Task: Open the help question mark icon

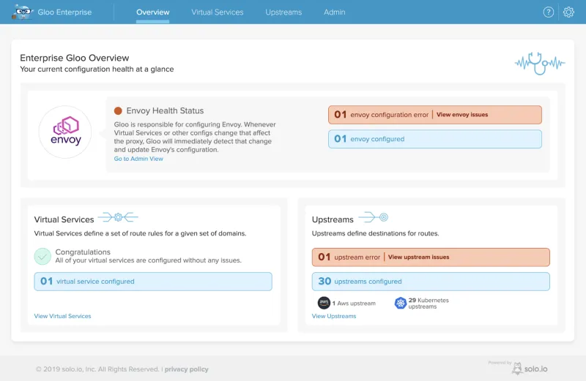Action: point(548,12)
